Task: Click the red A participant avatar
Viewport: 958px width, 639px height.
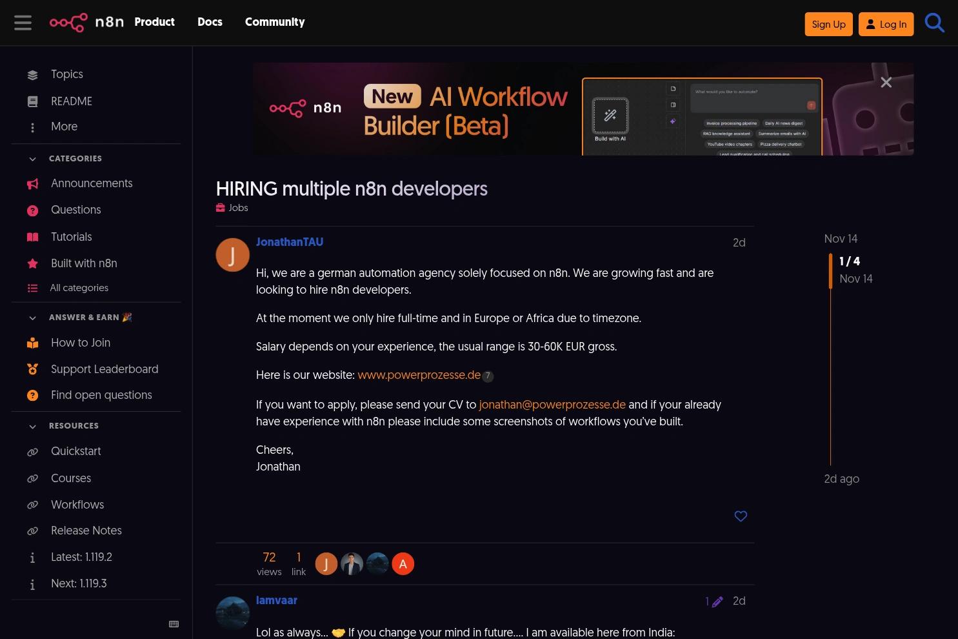Action: click(x=403, y=564)
